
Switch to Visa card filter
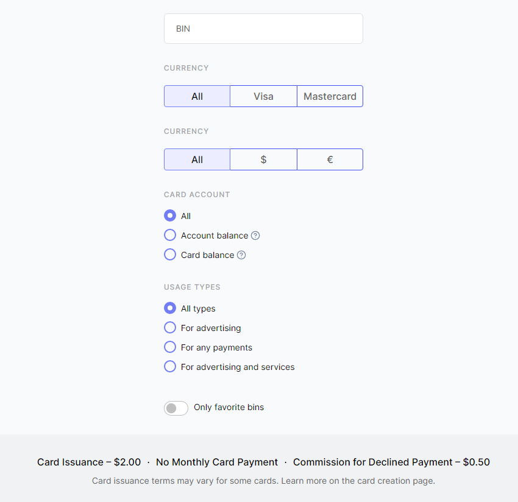263,96
